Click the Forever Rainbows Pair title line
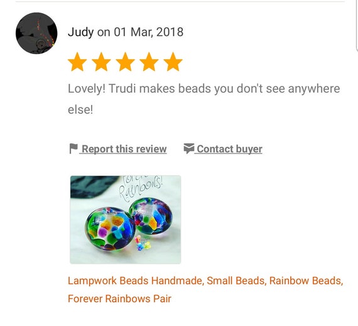Image resolution: width=358 pixels, height=326 pixels. (x=119, y=299)
